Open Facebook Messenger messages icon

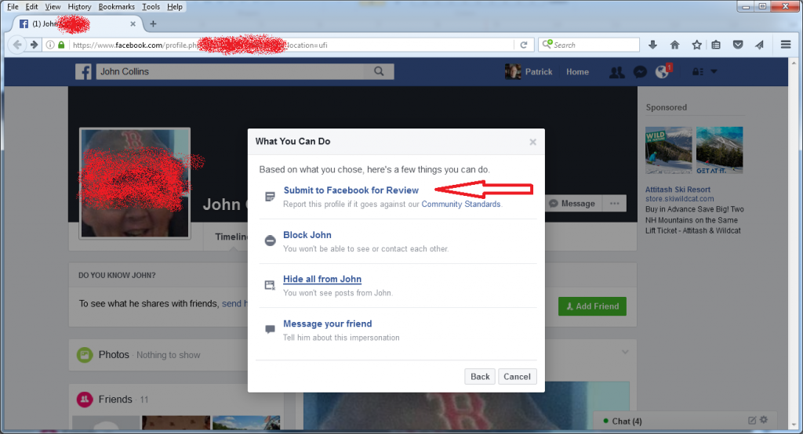click(x=640, y=72)
